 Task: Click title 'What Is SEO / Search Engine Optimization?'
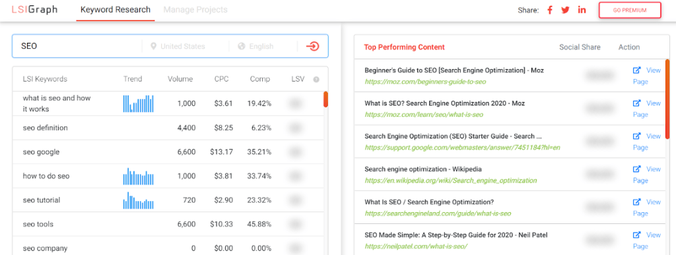click(429, 202)
